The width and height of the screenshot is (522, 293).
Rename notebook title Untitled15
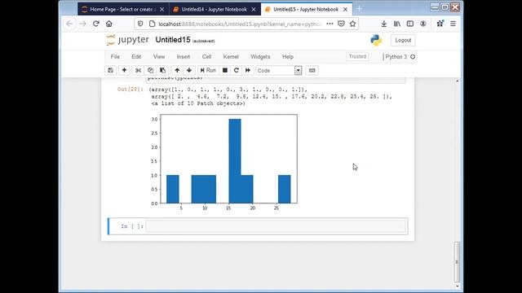pos(173,40)
